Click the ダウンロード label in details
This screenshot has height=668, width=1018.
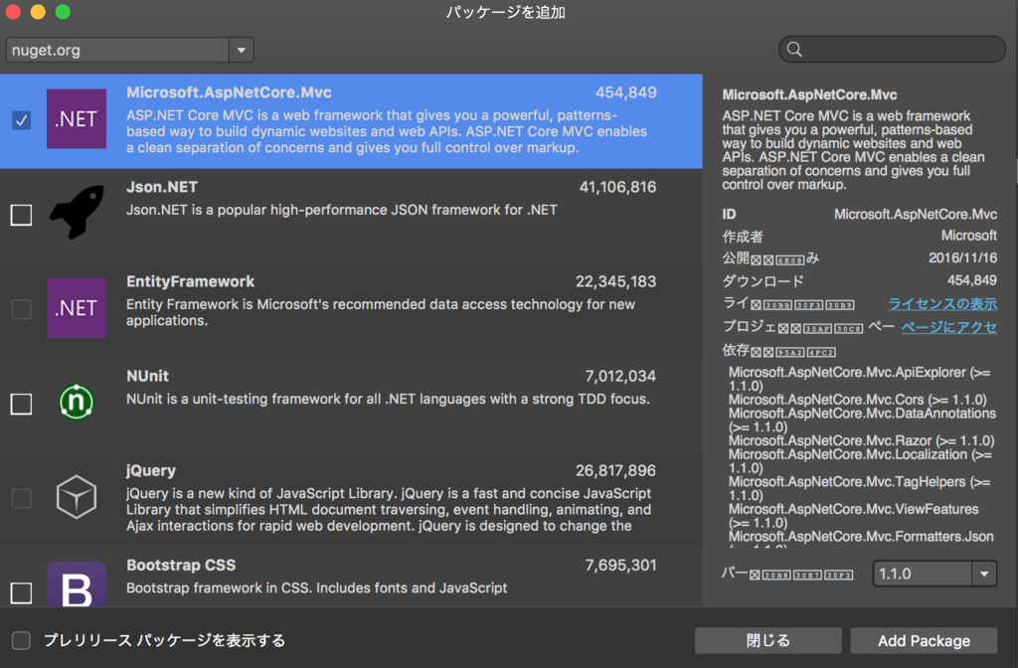click(763, 281)
